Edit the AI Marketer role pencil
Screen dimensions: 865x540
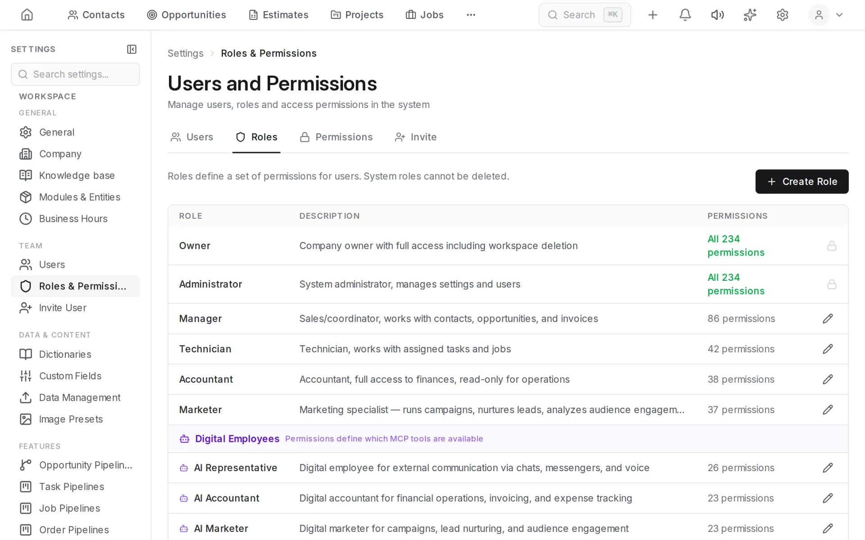click(x=828, y=528)
